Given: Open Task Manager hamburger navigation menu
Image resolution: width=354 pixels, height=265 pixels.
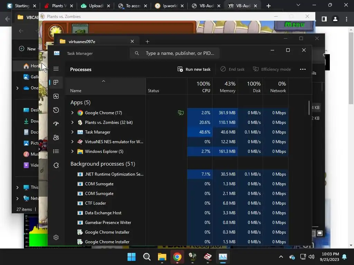Looking at the screenshot, I should tap(56, 69).
